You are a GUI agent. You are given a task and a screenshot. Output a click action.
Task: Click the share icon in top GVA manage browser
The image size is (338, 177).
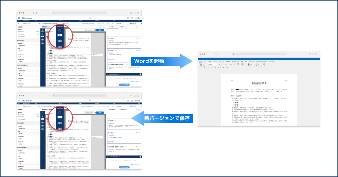(135, 13)
